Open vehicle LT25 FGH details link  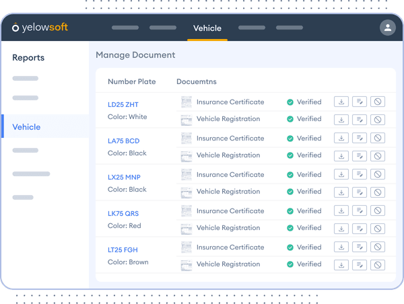[124, 250]
